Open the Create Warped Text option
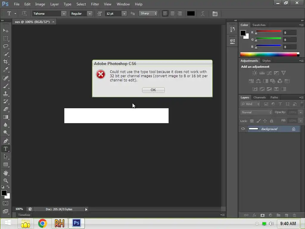305x229 pixels. pos(203,13)
